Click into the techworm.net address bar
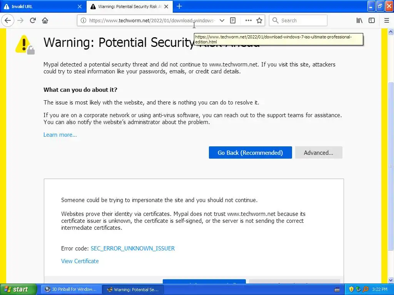The image size is (394, 295). (152, 20)
